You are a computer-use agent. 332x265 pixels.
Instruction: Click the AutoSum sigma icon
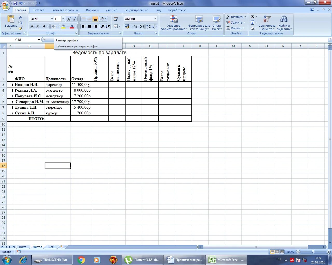pos(252,17)
